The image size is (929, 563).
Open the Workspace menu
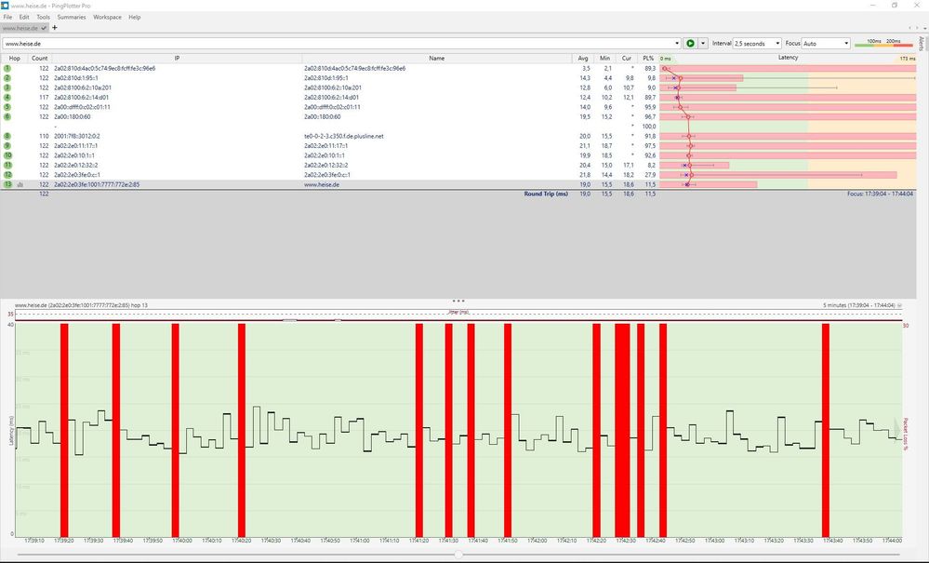[x=107, y=17]
